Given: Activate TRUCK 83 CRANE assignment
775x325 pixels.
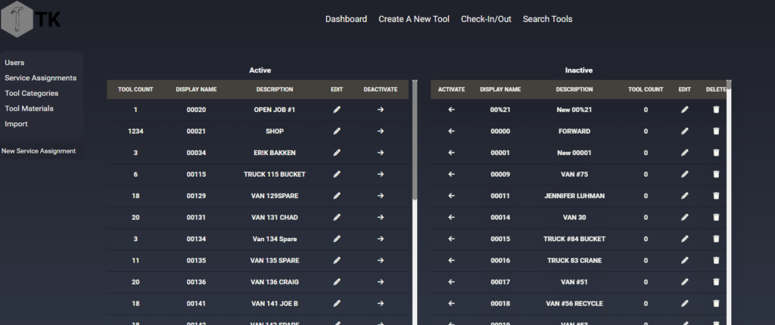Looking at the screenshot, I should pos(451,261).
